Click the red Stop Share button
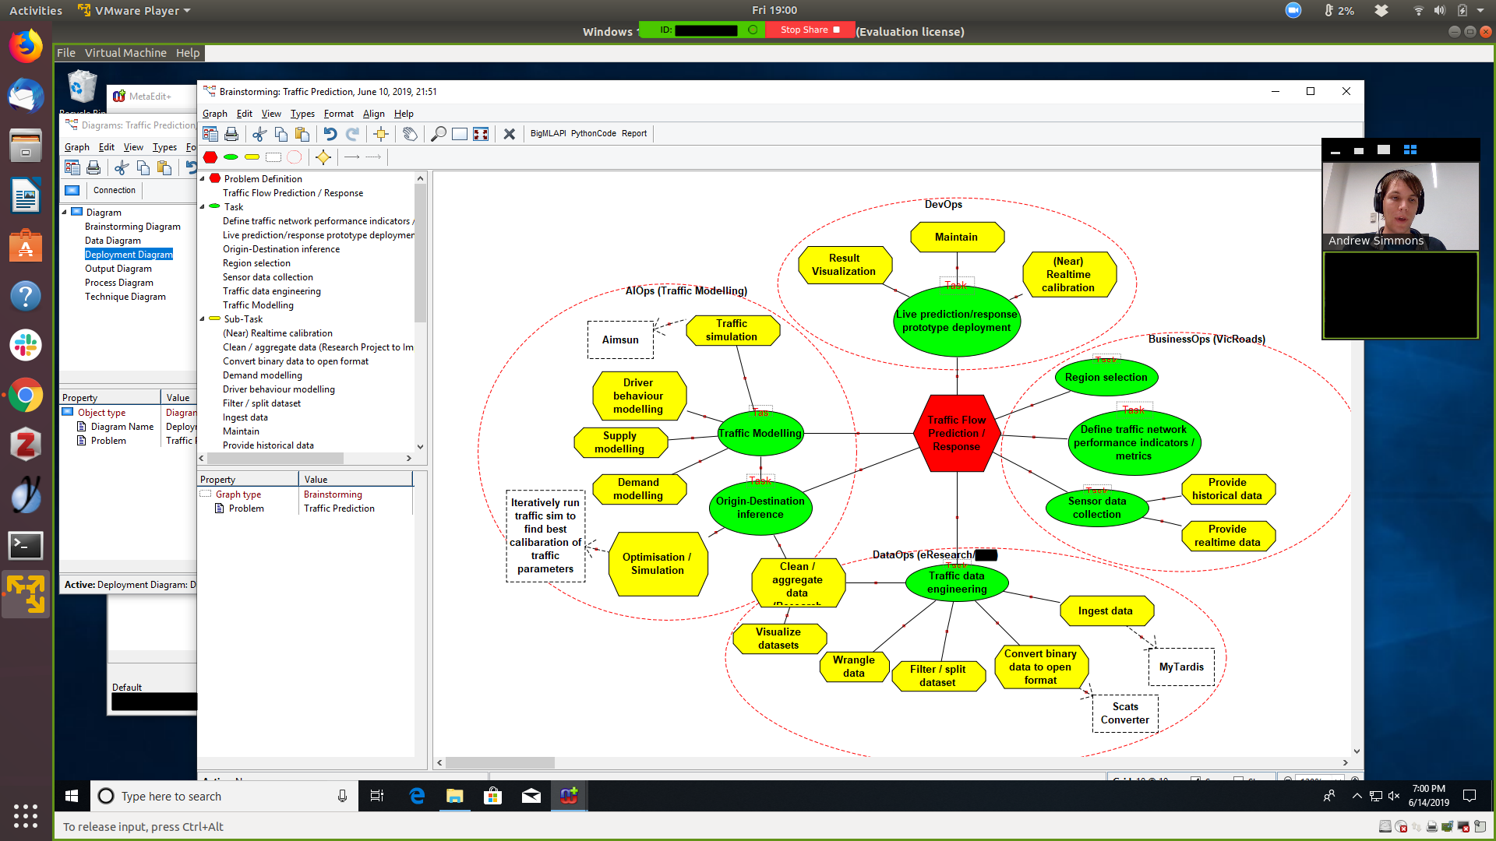This screenshot has width=1496, height=841. (810, 30)
